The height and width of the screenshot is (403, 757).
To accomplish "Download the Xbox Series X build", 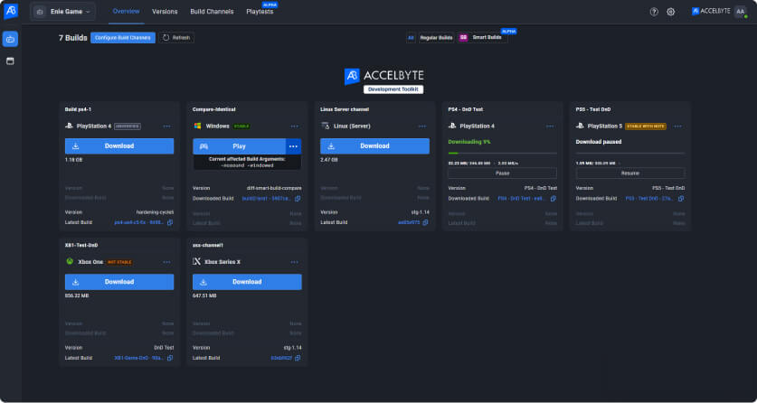I will pos(247,282).
